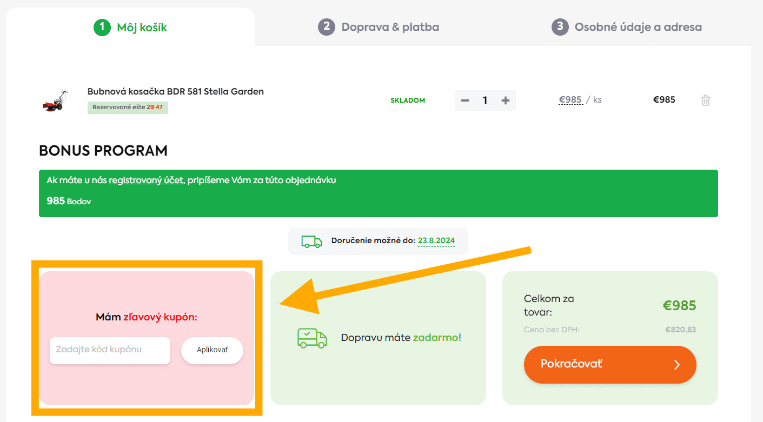Decrease quantity with the minus button
763x422 pixels.
[465, 101]
